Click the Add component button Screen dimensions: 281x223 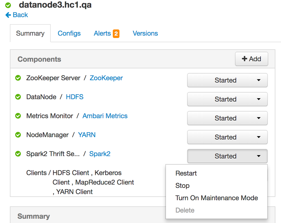click(251, 59)
